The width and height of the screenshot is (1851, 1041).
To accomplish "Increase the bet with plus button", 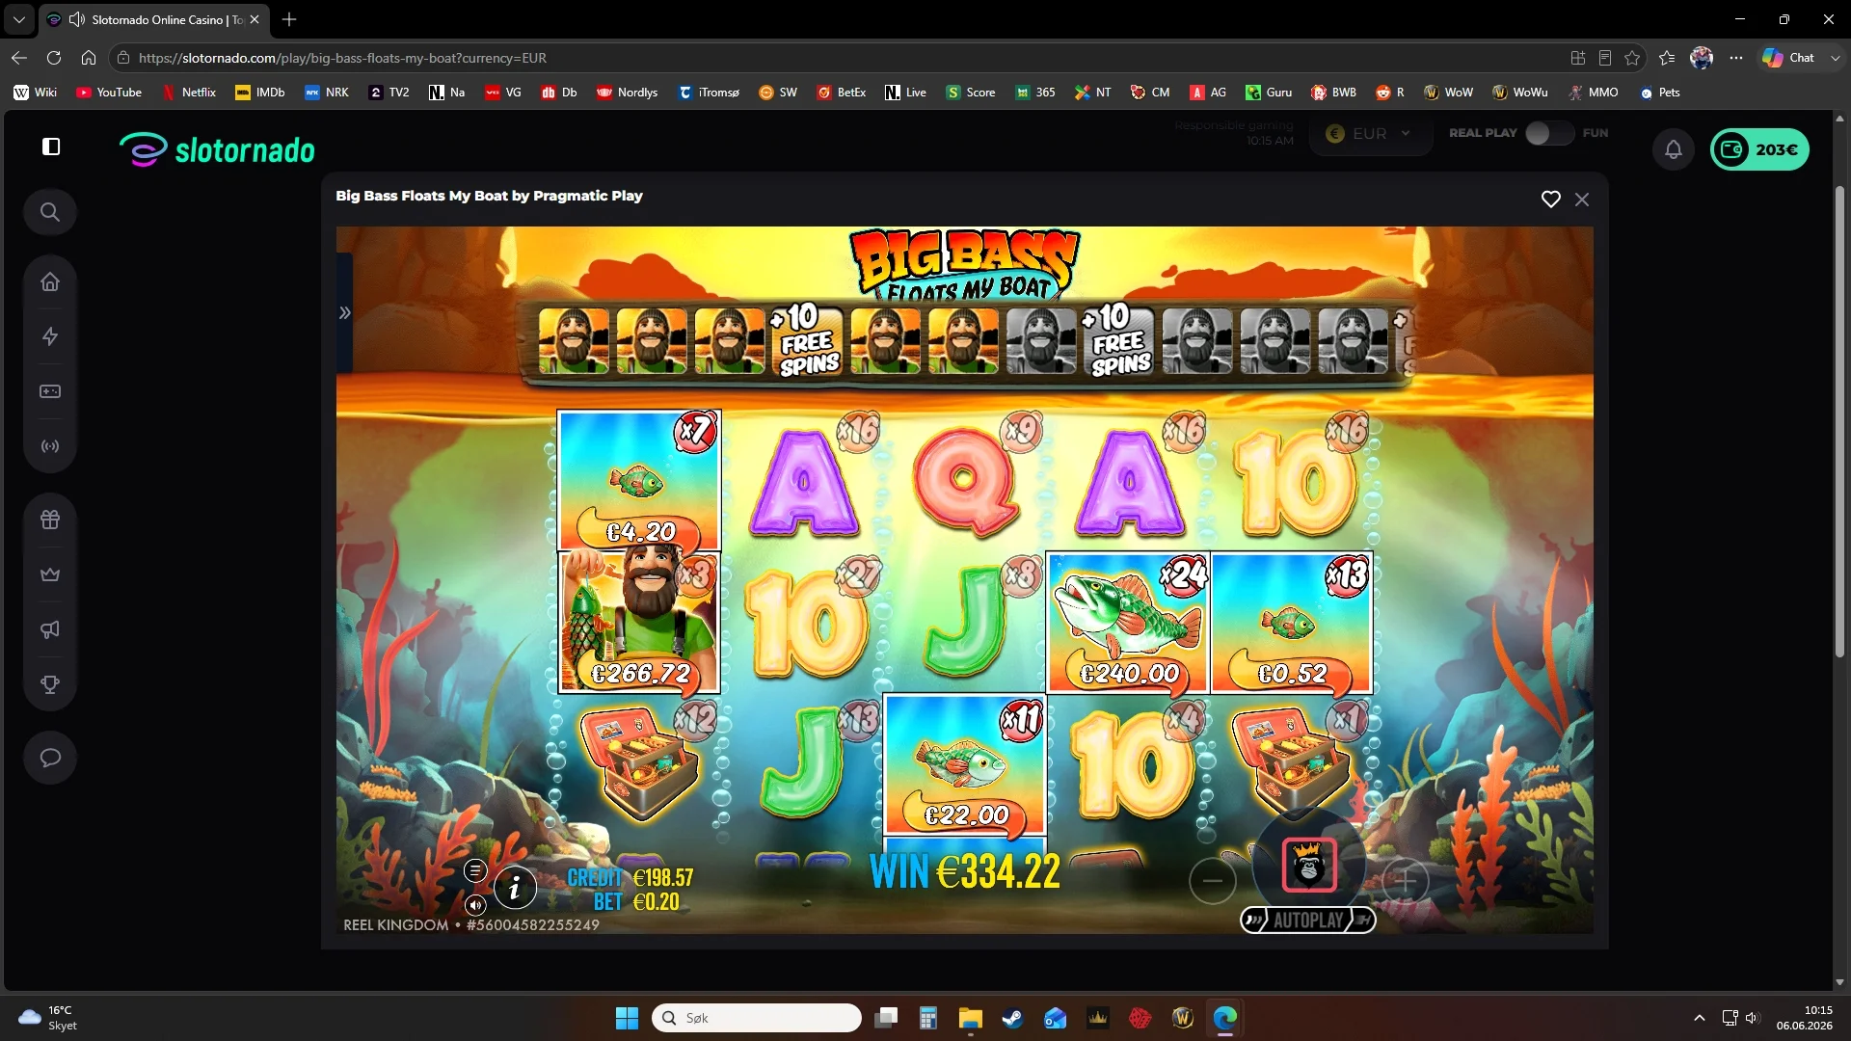I will pyautogui.click(x=1405, y=880).
